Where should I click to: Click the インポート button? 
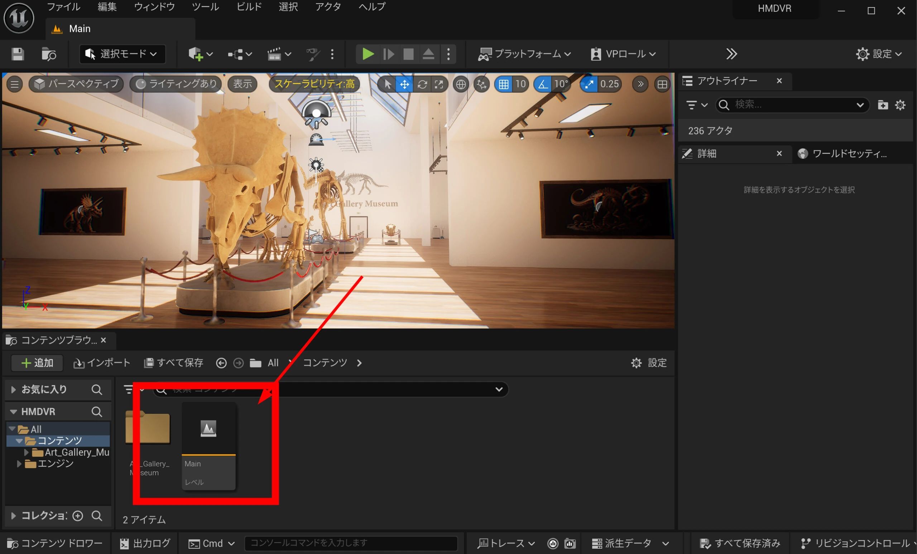coord(102,363)
